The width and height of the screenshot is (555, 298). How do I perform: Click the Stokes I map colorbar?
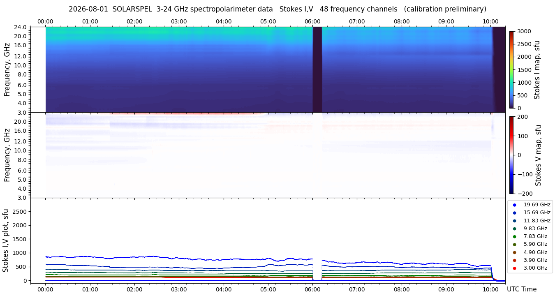[x=511, y=70]
